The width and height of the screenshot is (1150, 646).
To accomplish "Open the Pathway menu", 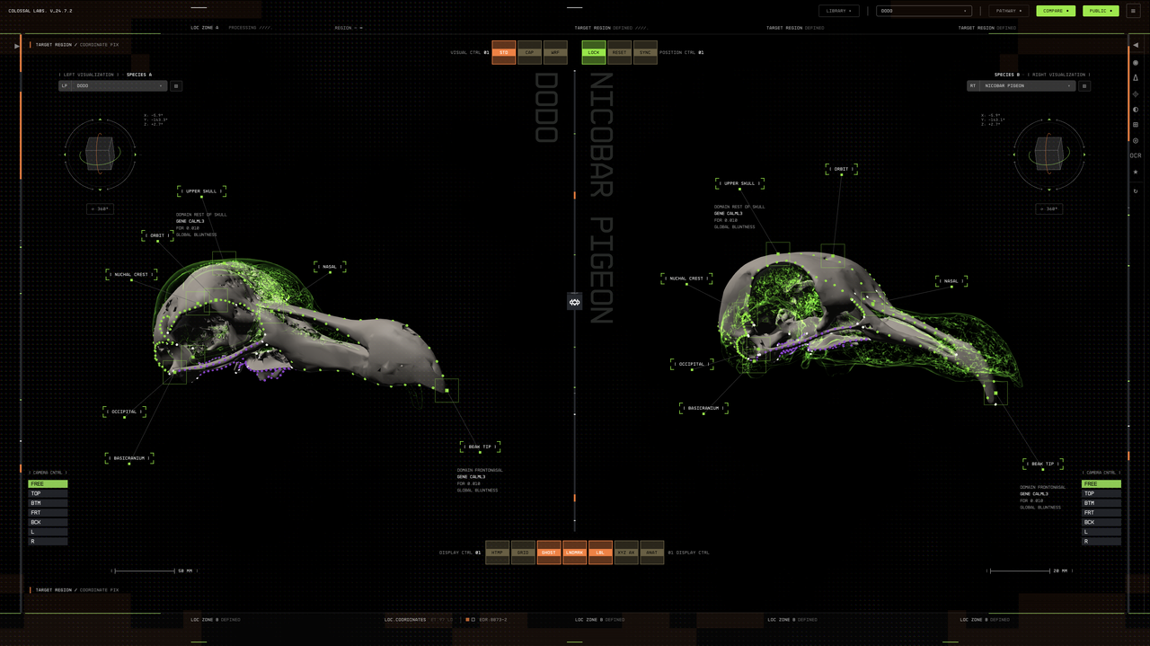I will coord(1009,11).
